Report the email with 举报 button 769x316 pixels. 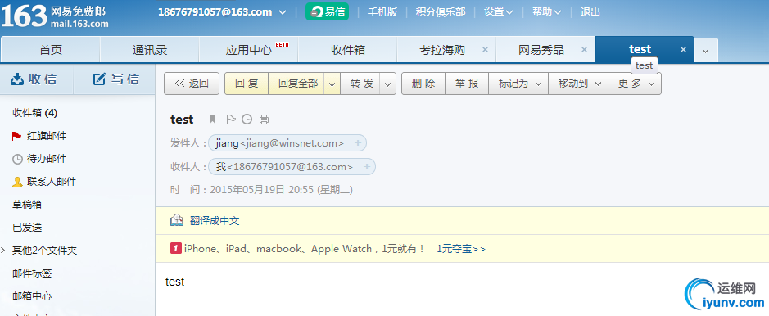(x=467, y=84)
